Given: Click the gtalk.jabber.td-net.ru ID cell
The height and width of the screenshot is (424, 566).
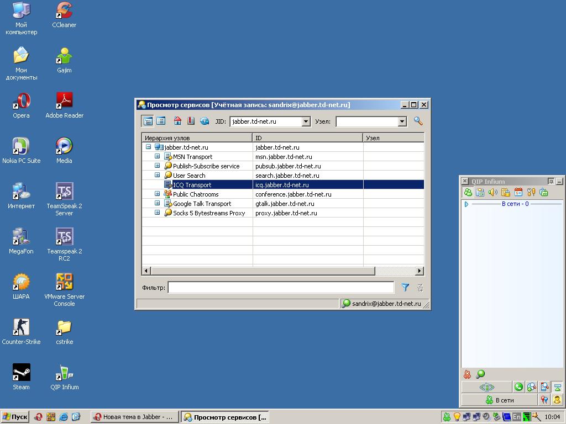Looking at the screenshot, I should click(285, 204).
